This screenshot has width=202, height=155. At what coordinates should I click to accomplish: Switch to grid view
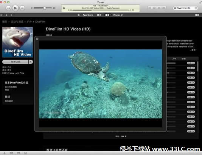point(159,8)
